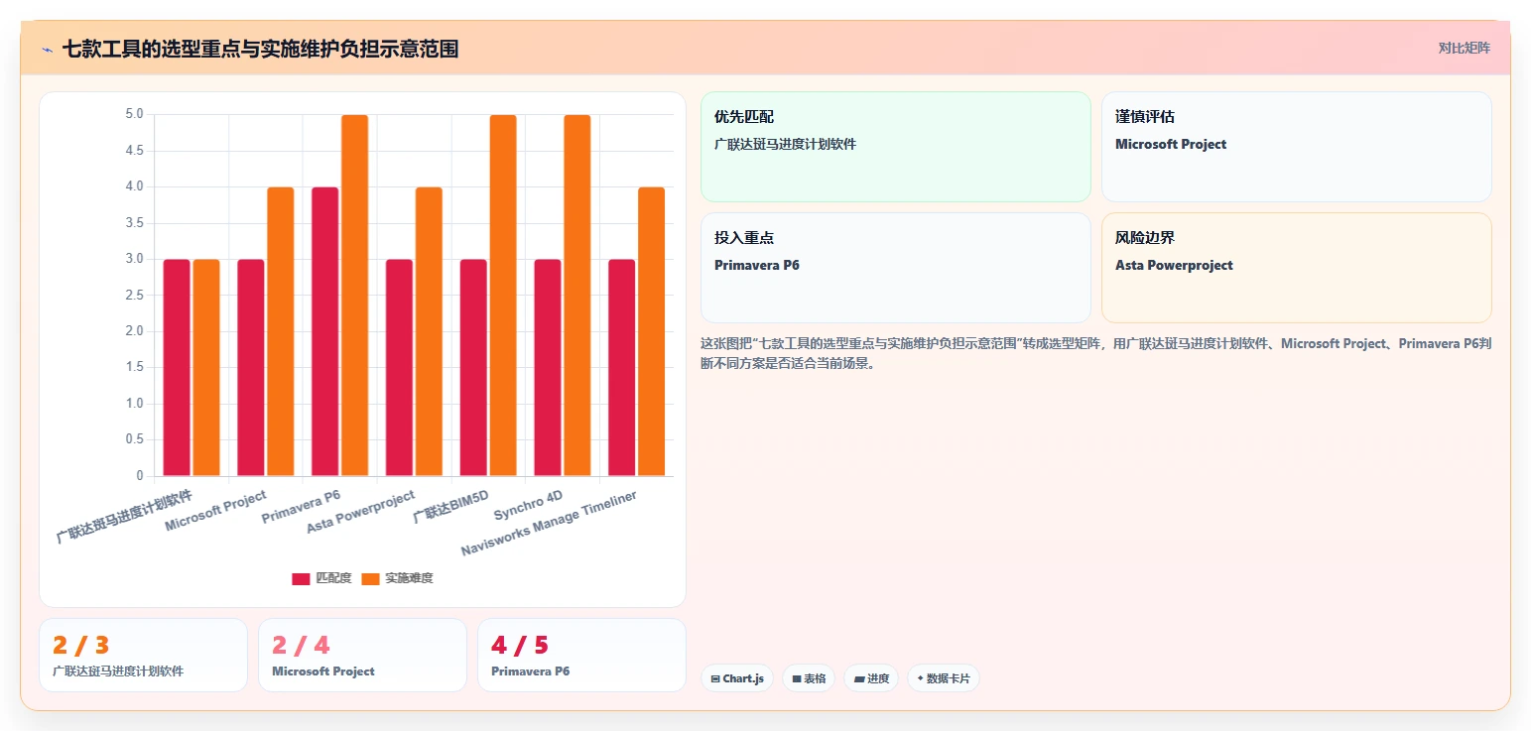The height and width of the screenshot is (731, 1531).
Task: Click the 2 / 3 stat card for 广联达斑马进度计划软件
Action: (143, 656)
